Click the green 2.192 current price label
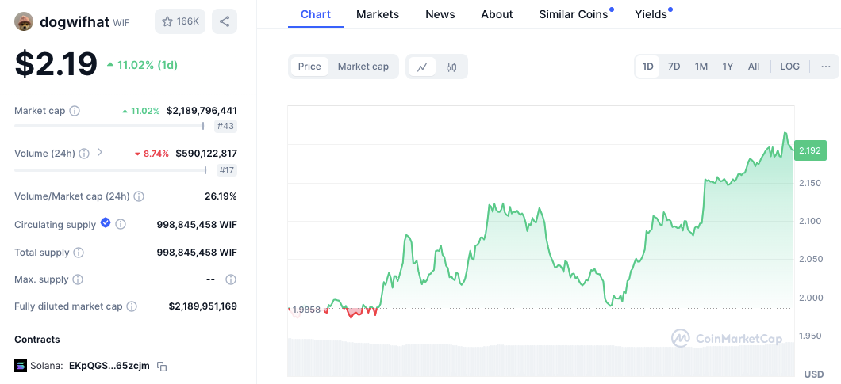The height and width of the screenshot is (384, 841). pyautogui.click(x=809, y=150)
